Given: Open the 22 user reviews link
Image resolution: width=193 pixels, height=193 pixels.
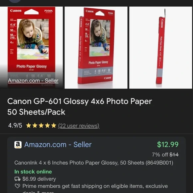Looking at the screenshot, I should pos(79,126).
